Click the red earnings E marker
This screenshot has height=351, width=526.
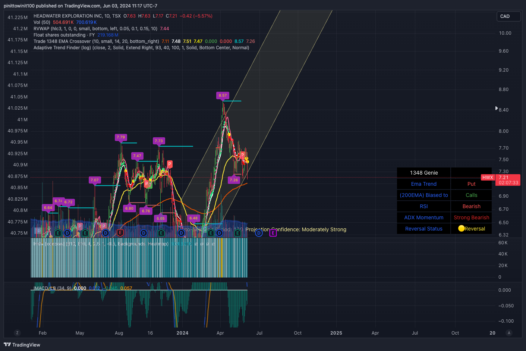click(x=120, y=233)
